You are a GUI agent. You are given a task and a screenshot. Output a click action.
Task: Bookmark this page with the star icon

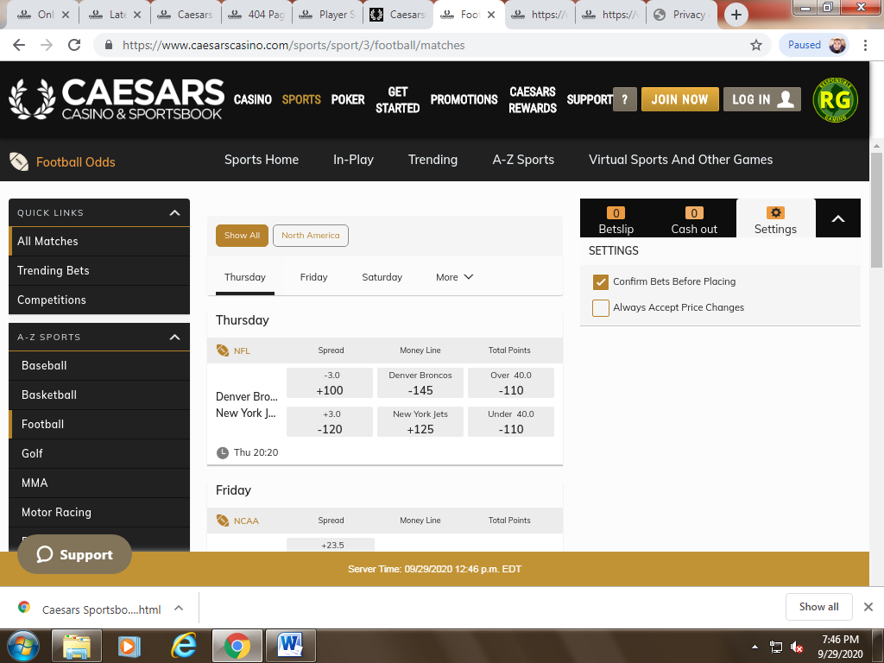pyautogui.click(x=756, y=45)
